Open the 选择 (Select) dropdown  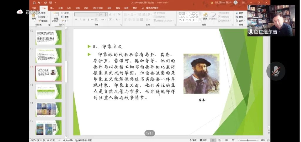point(240,21)
